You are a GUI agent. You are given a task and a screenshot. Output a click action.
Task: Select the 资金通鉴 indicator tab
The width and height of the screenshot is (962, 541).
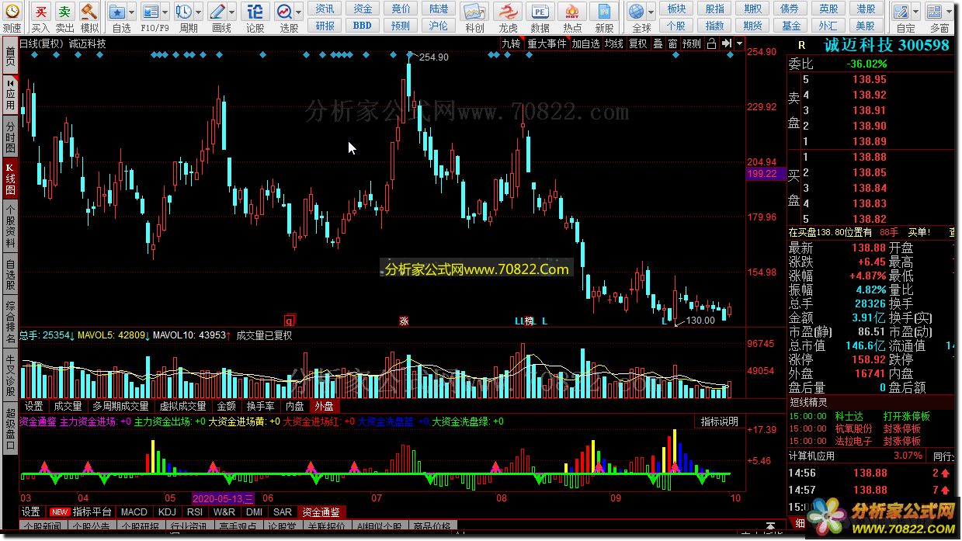click(x=321, y=512)
